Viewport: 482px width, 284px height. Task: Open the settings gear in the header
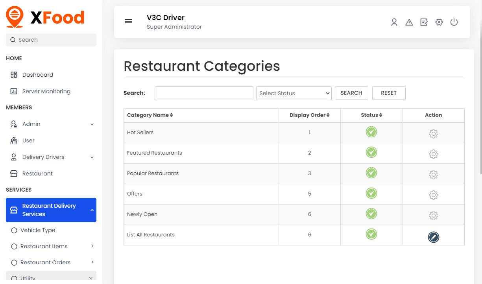pos(439,22)
